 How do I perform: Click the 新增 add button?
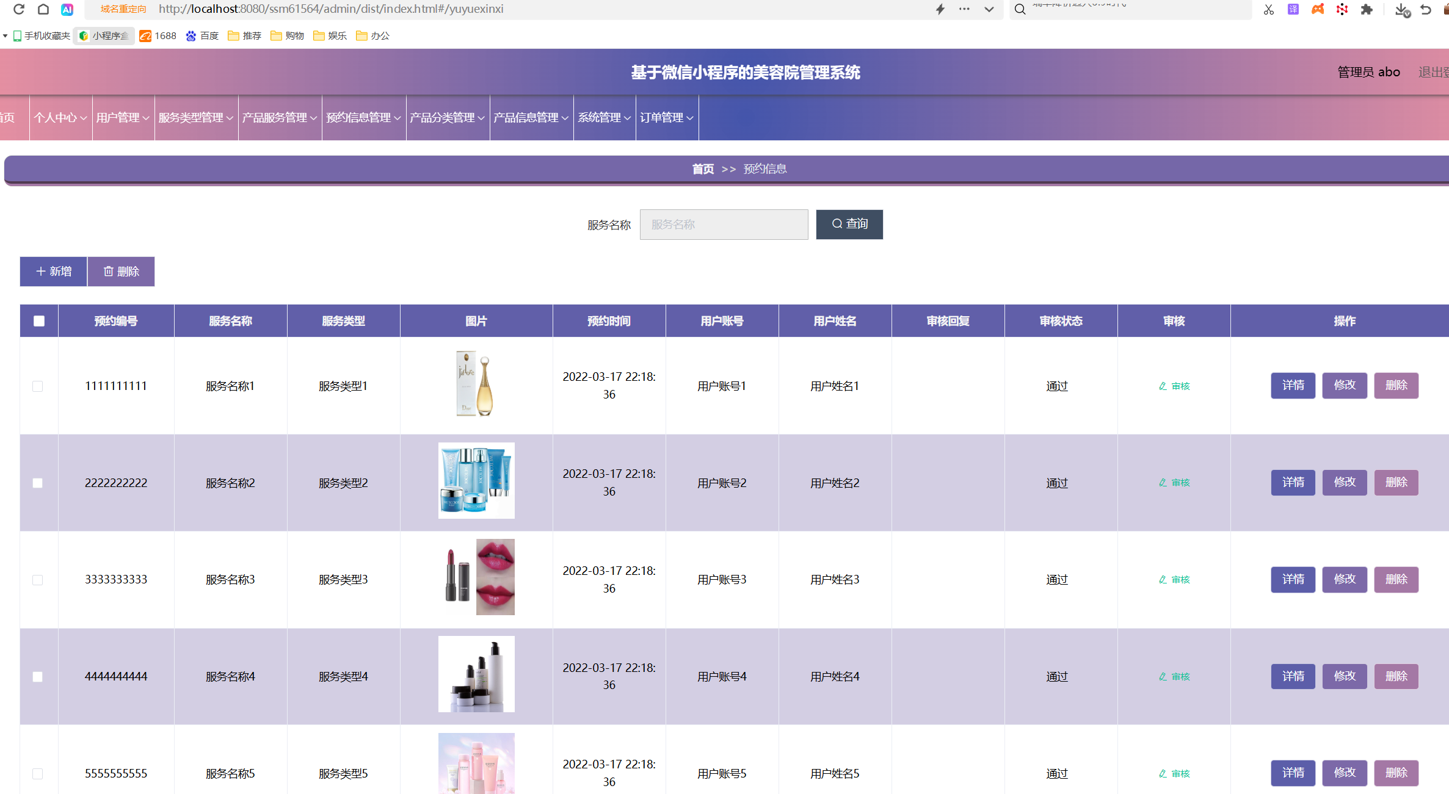point(54,272)
